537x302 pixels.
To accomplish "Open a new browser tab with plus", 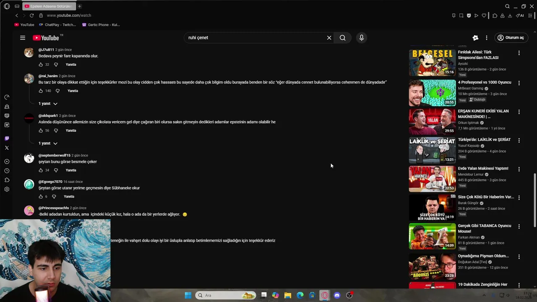I will (x=79, y=6).
